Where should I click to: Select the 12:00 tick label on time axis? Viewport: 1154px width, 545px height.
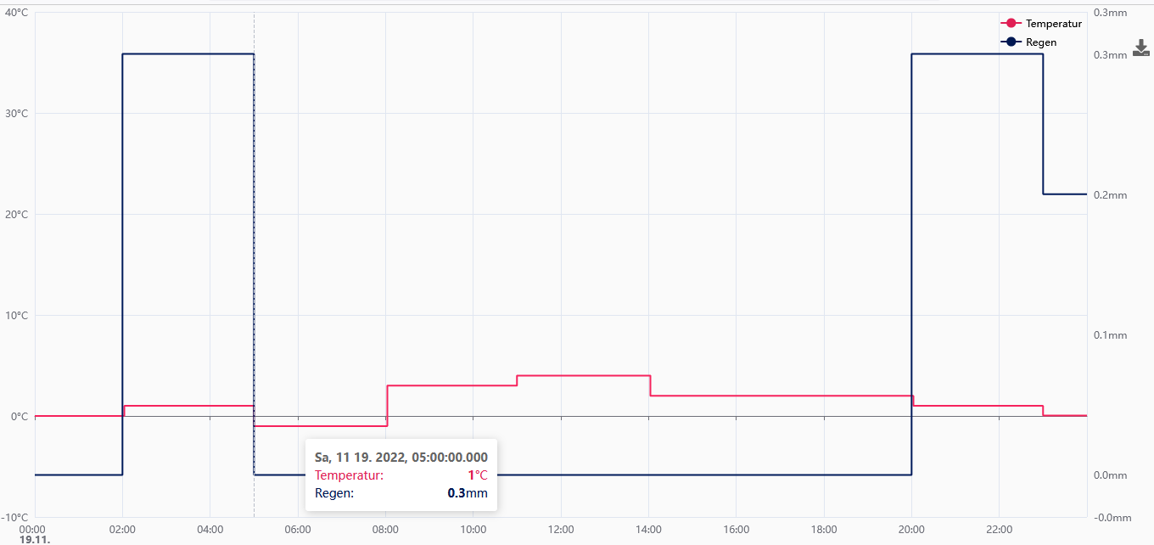[561, 529]
